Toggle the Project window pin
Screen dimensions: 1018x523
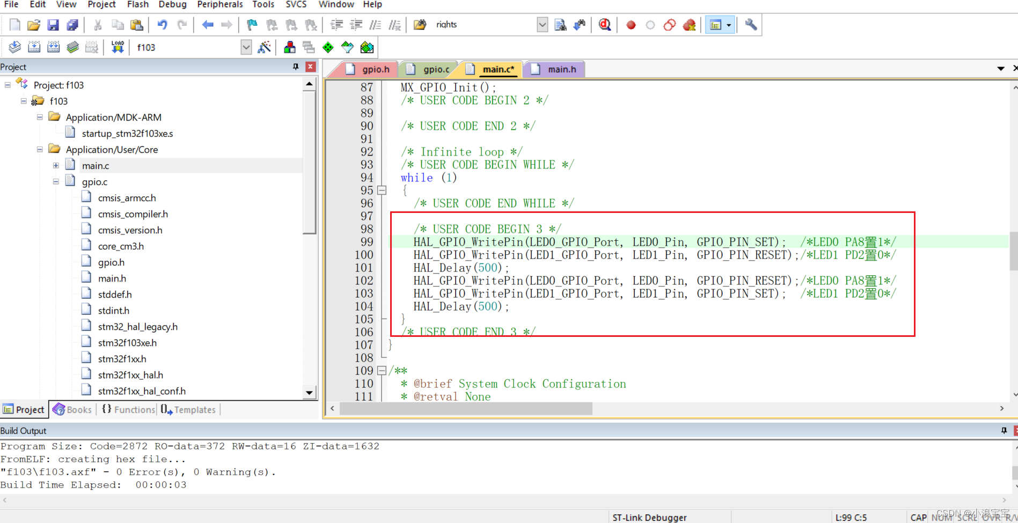(x=296, y=67)
